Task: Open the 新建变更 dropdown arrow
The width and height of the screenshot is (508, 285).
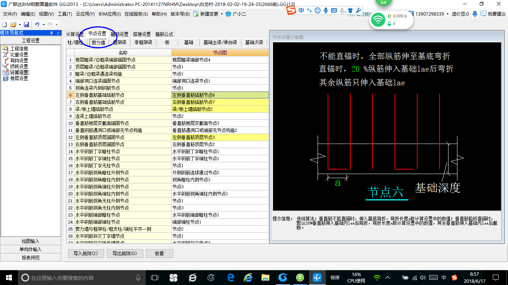Action: tap(222, 14)
